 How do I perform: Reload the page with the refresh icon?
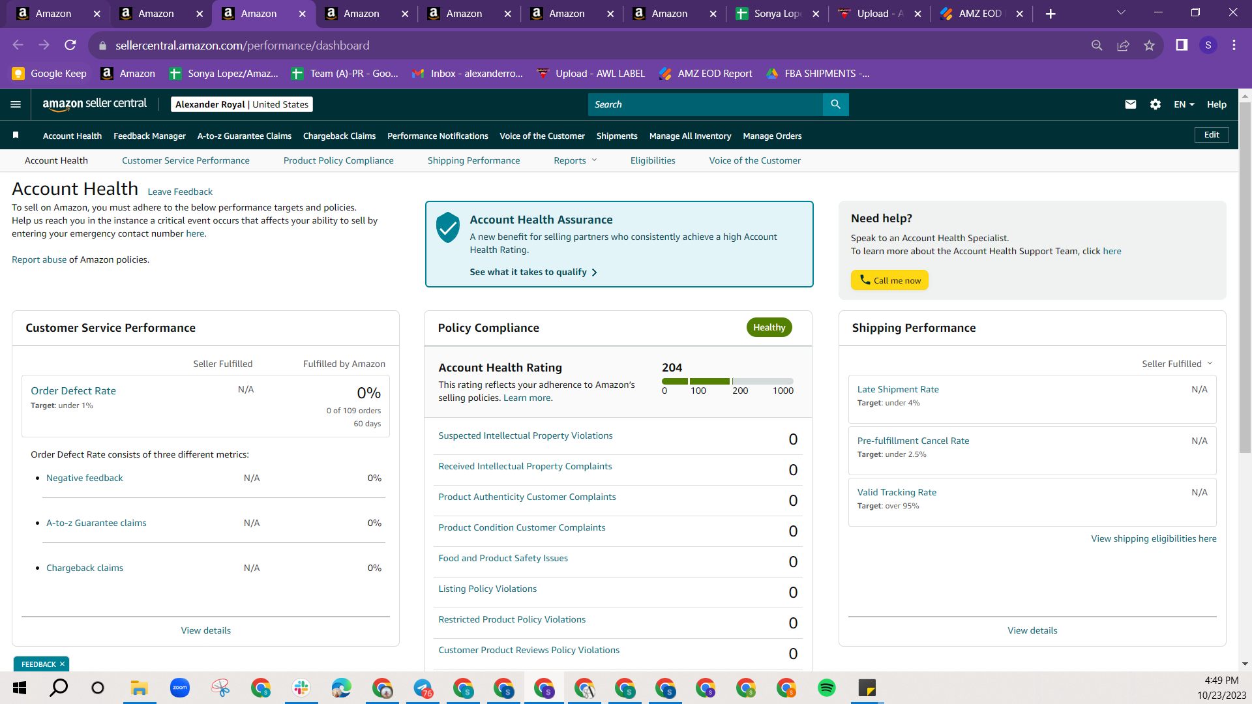click(70, 45)
